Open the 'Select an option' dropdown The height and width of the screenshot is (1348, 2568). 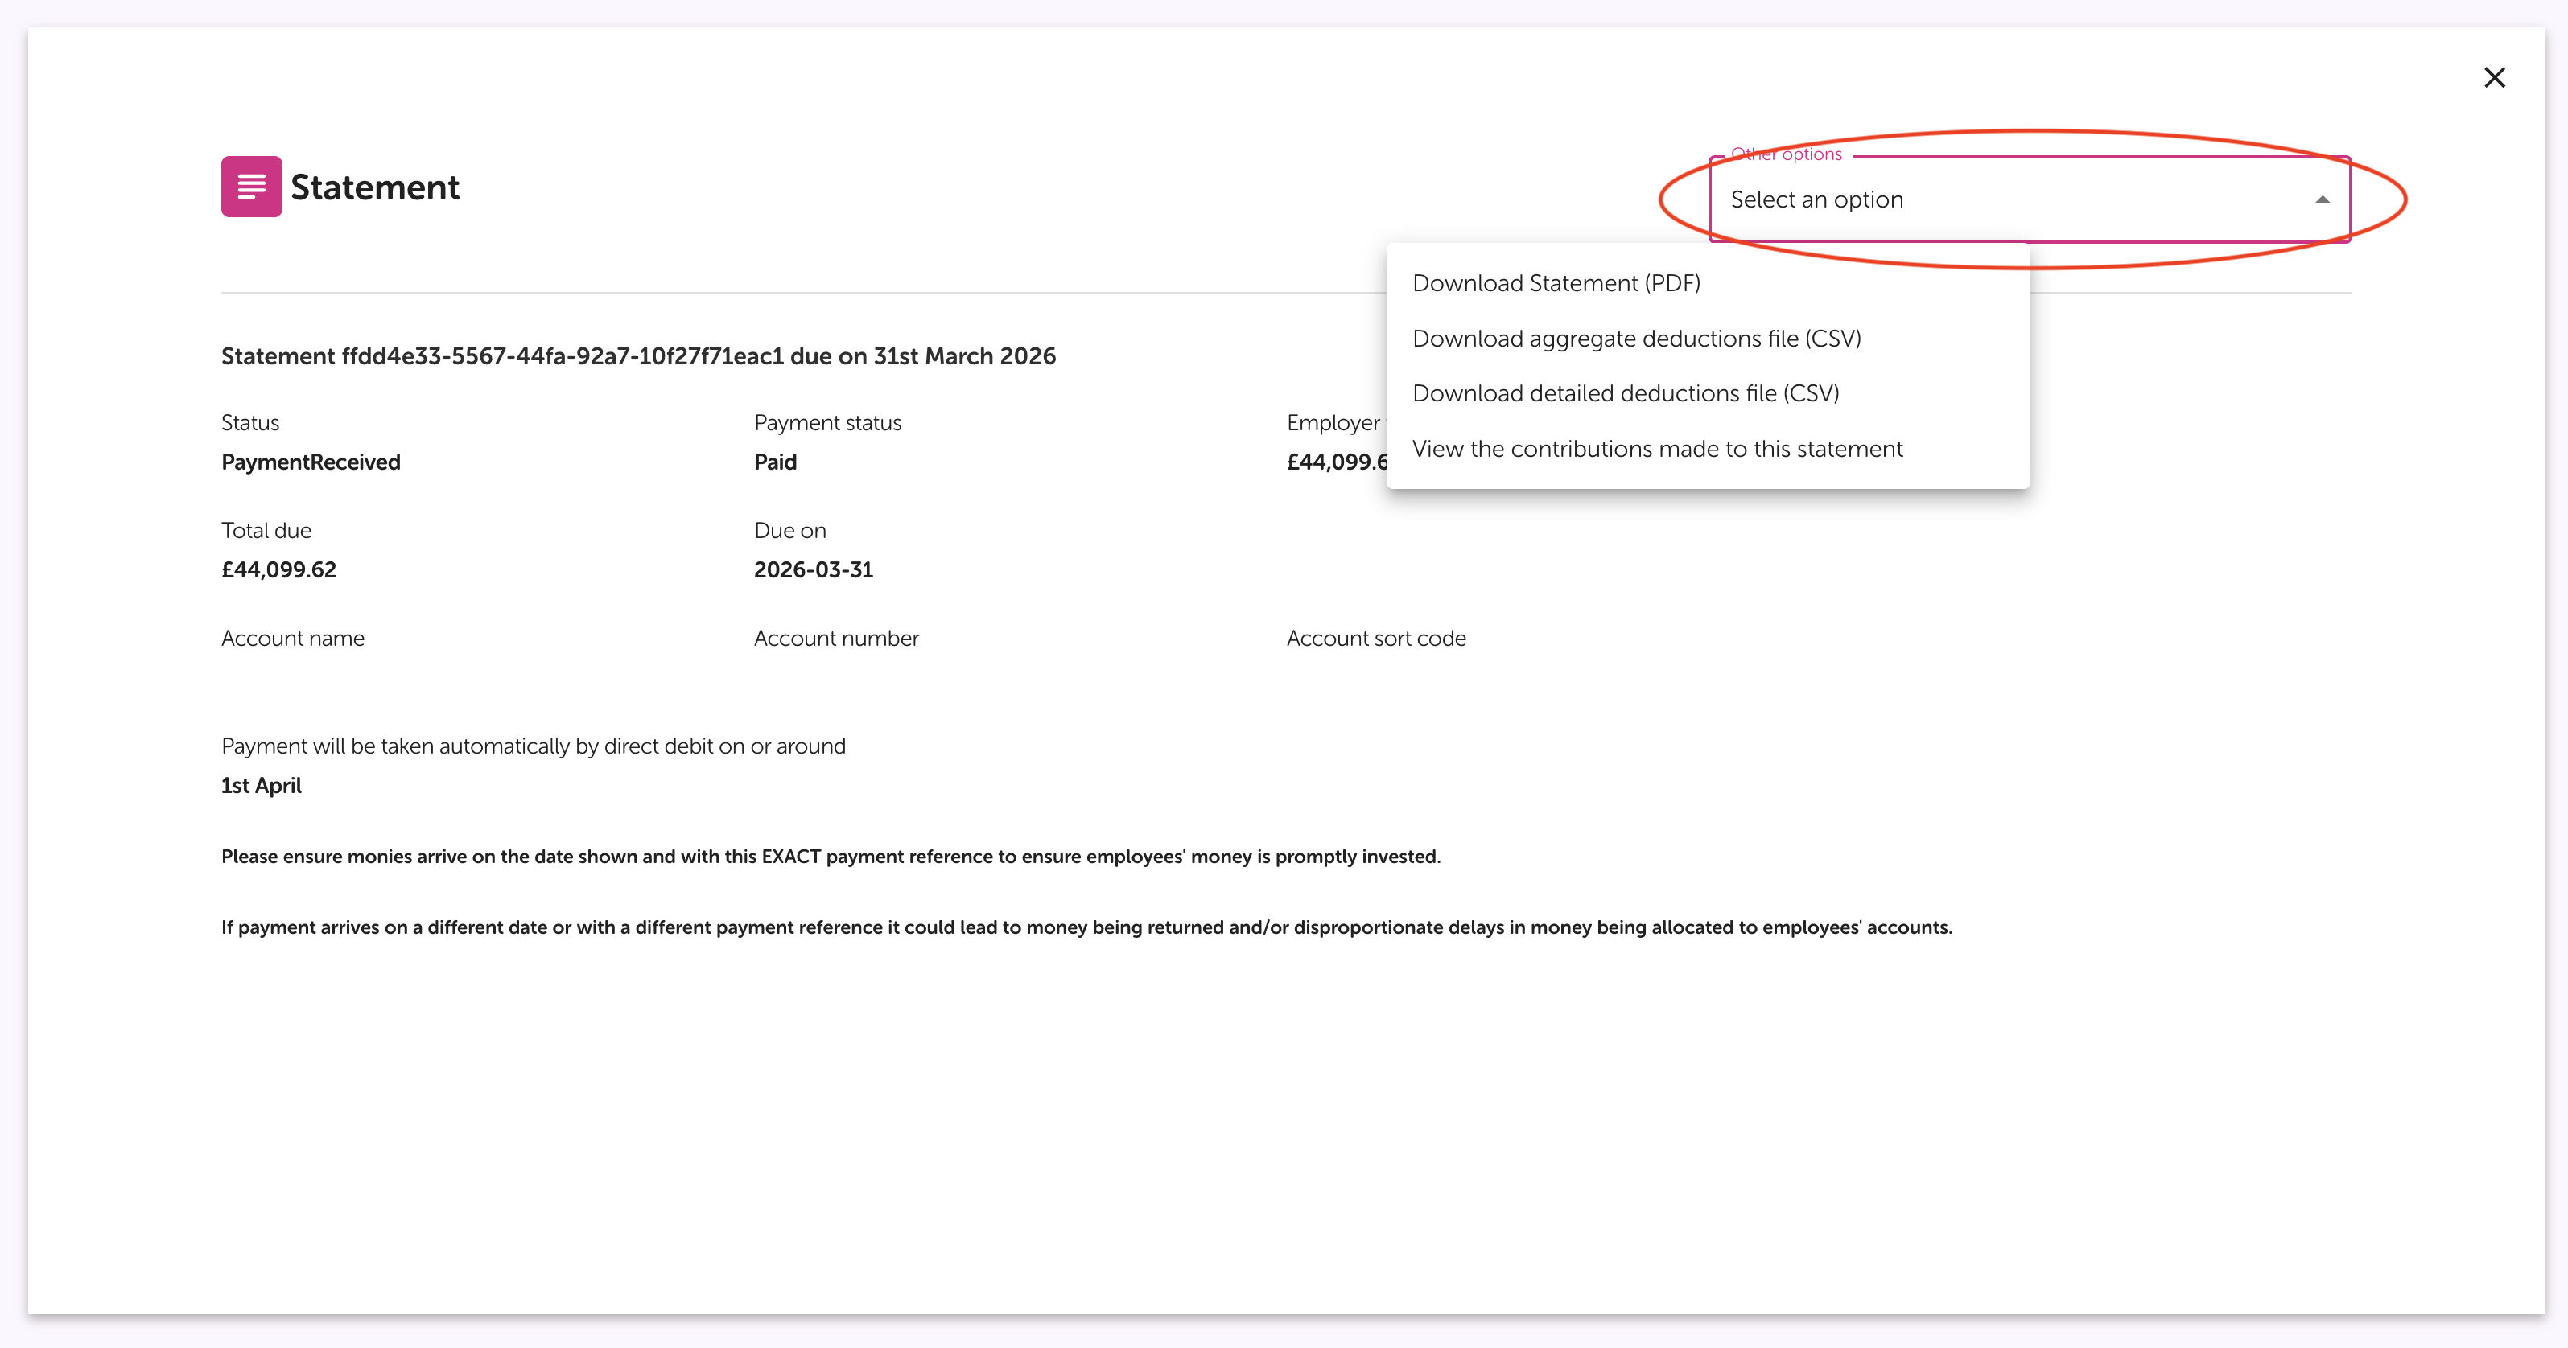(2030, 199)
